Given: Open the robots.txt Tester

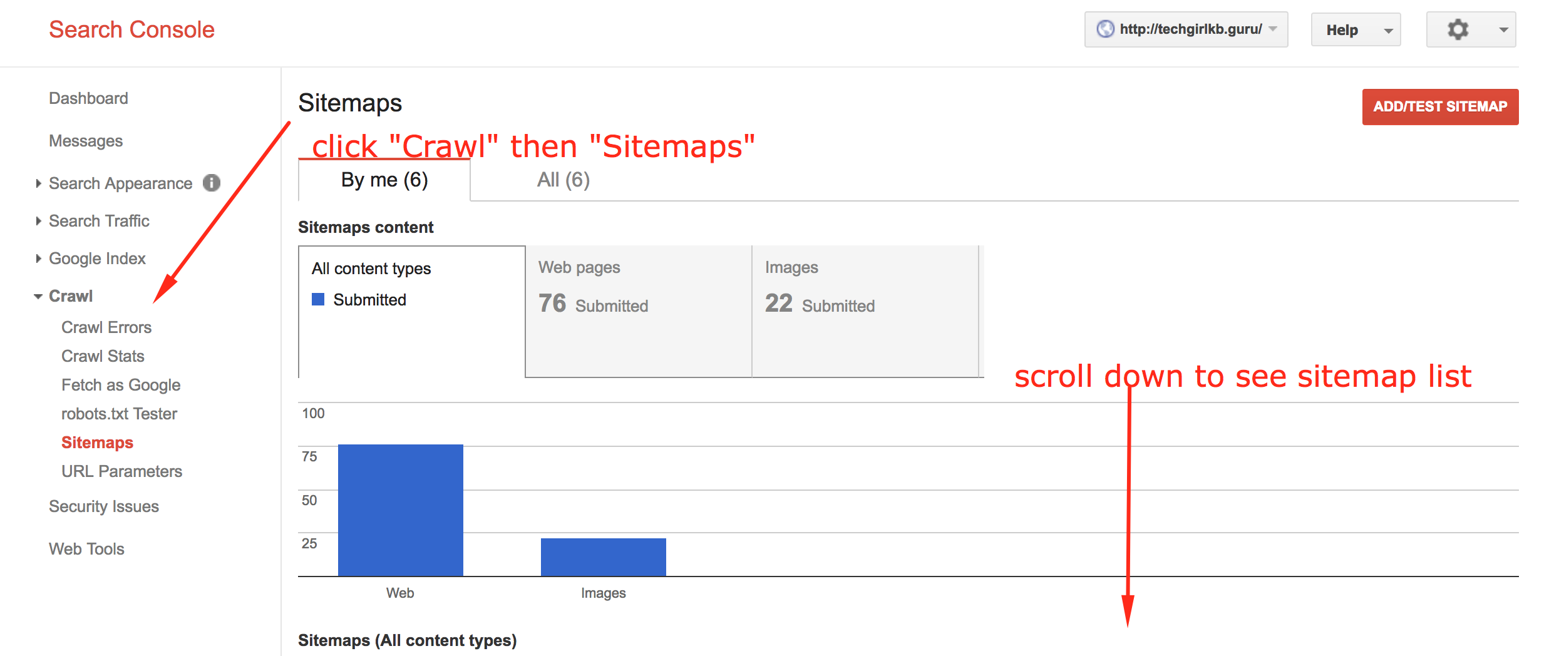Looking at the screenshot, I should click(x=119, y=414).
